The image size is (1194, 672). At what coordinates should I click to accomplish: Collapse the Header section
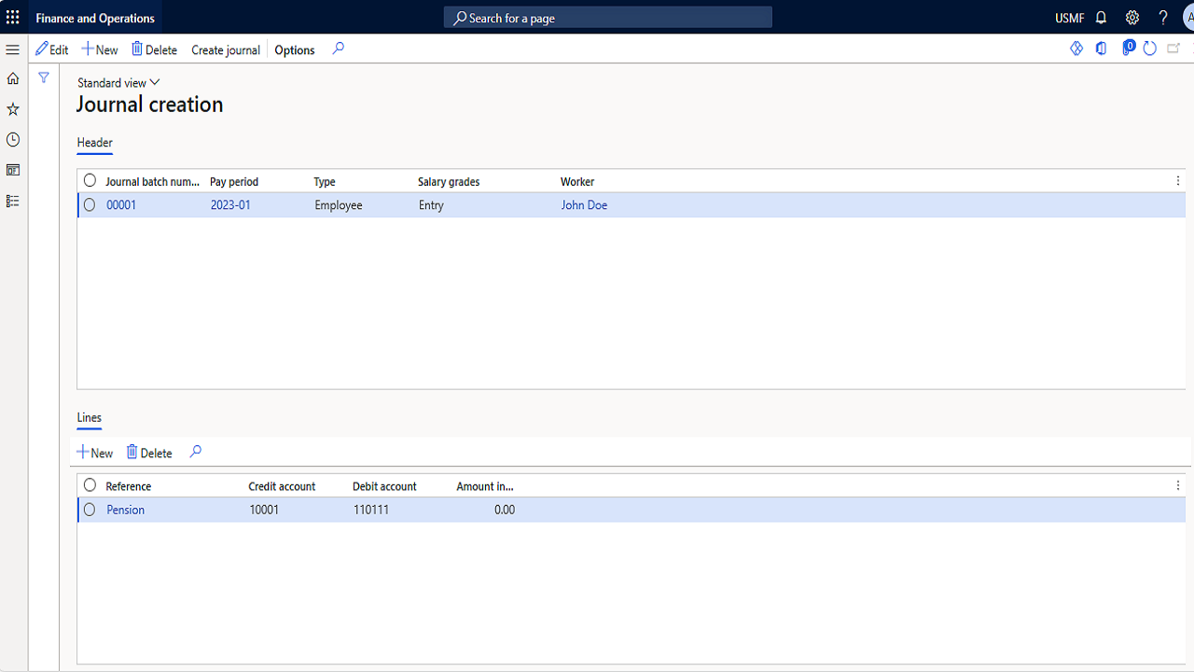(94, 143)
